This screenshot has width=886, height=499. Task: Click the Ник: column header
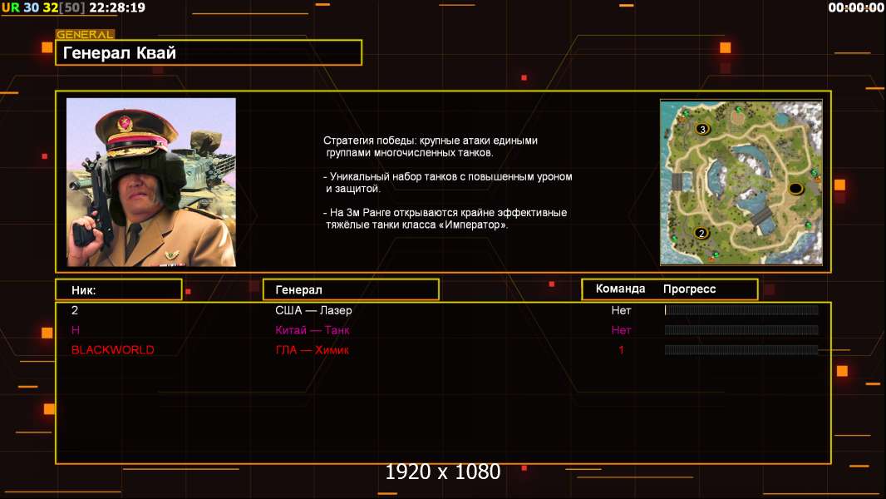(x=118, y=289)
